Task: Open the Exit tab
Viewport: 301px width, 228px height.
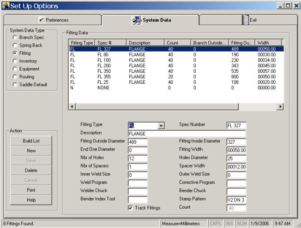Action: pyautogui.click(x=248, y=20)
